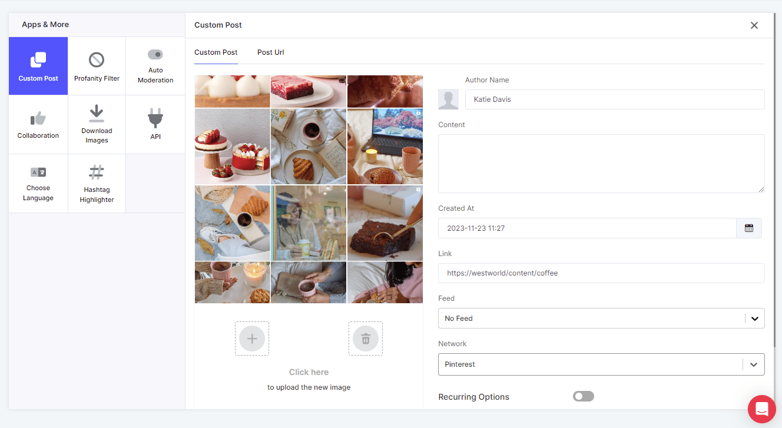Click the Author Name input field
This screenshot has width=782, height=428.
click(614, 99)
